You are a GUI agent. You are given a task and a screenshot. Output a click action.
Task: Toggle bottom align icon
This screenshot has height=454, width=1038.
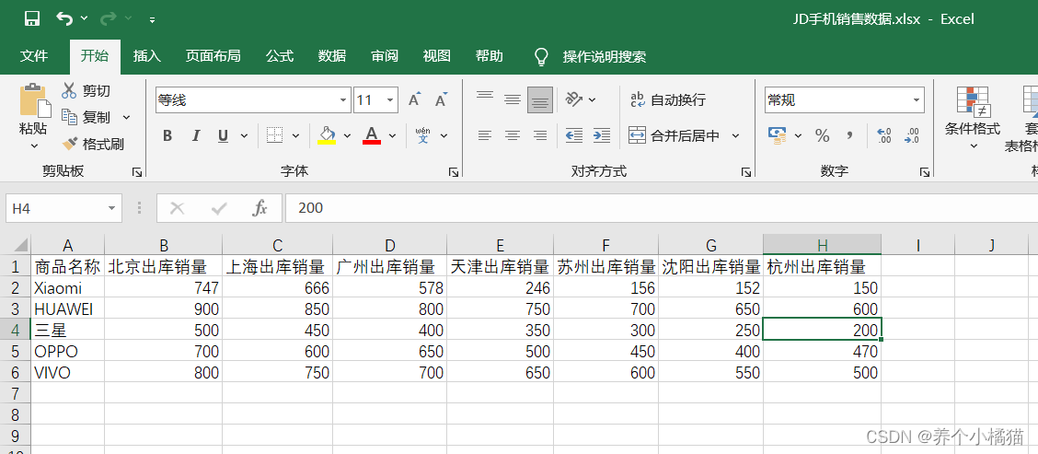(x=540, y=100)
